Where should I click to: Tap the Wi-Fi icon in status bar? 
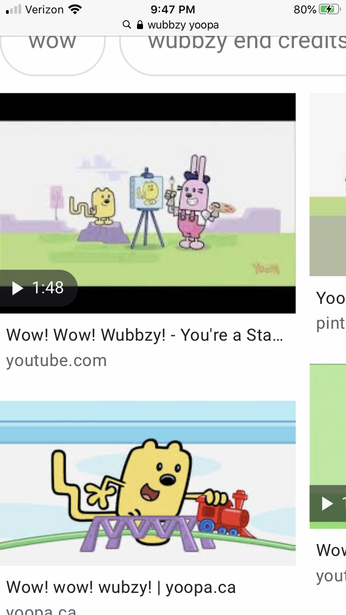pos(74,9)
